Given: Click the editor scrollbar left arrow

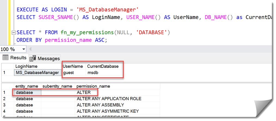Looking at the screenshot, I should point(30,49).
